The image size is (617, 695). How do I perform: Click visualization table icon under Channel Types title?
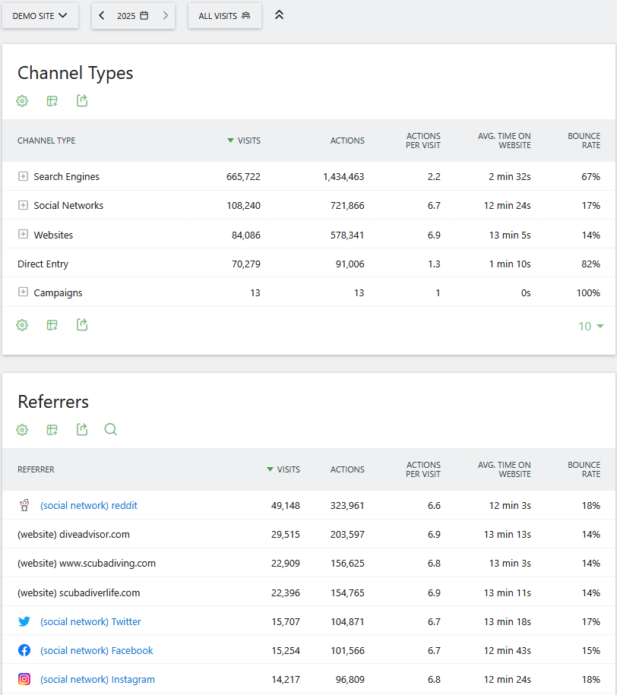pyautogui.click(x=52, y=101)
